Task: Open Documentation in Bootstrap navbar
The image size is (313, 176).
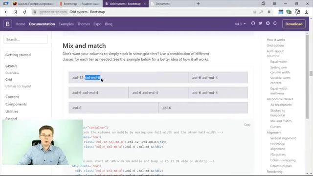Action: 42,24
